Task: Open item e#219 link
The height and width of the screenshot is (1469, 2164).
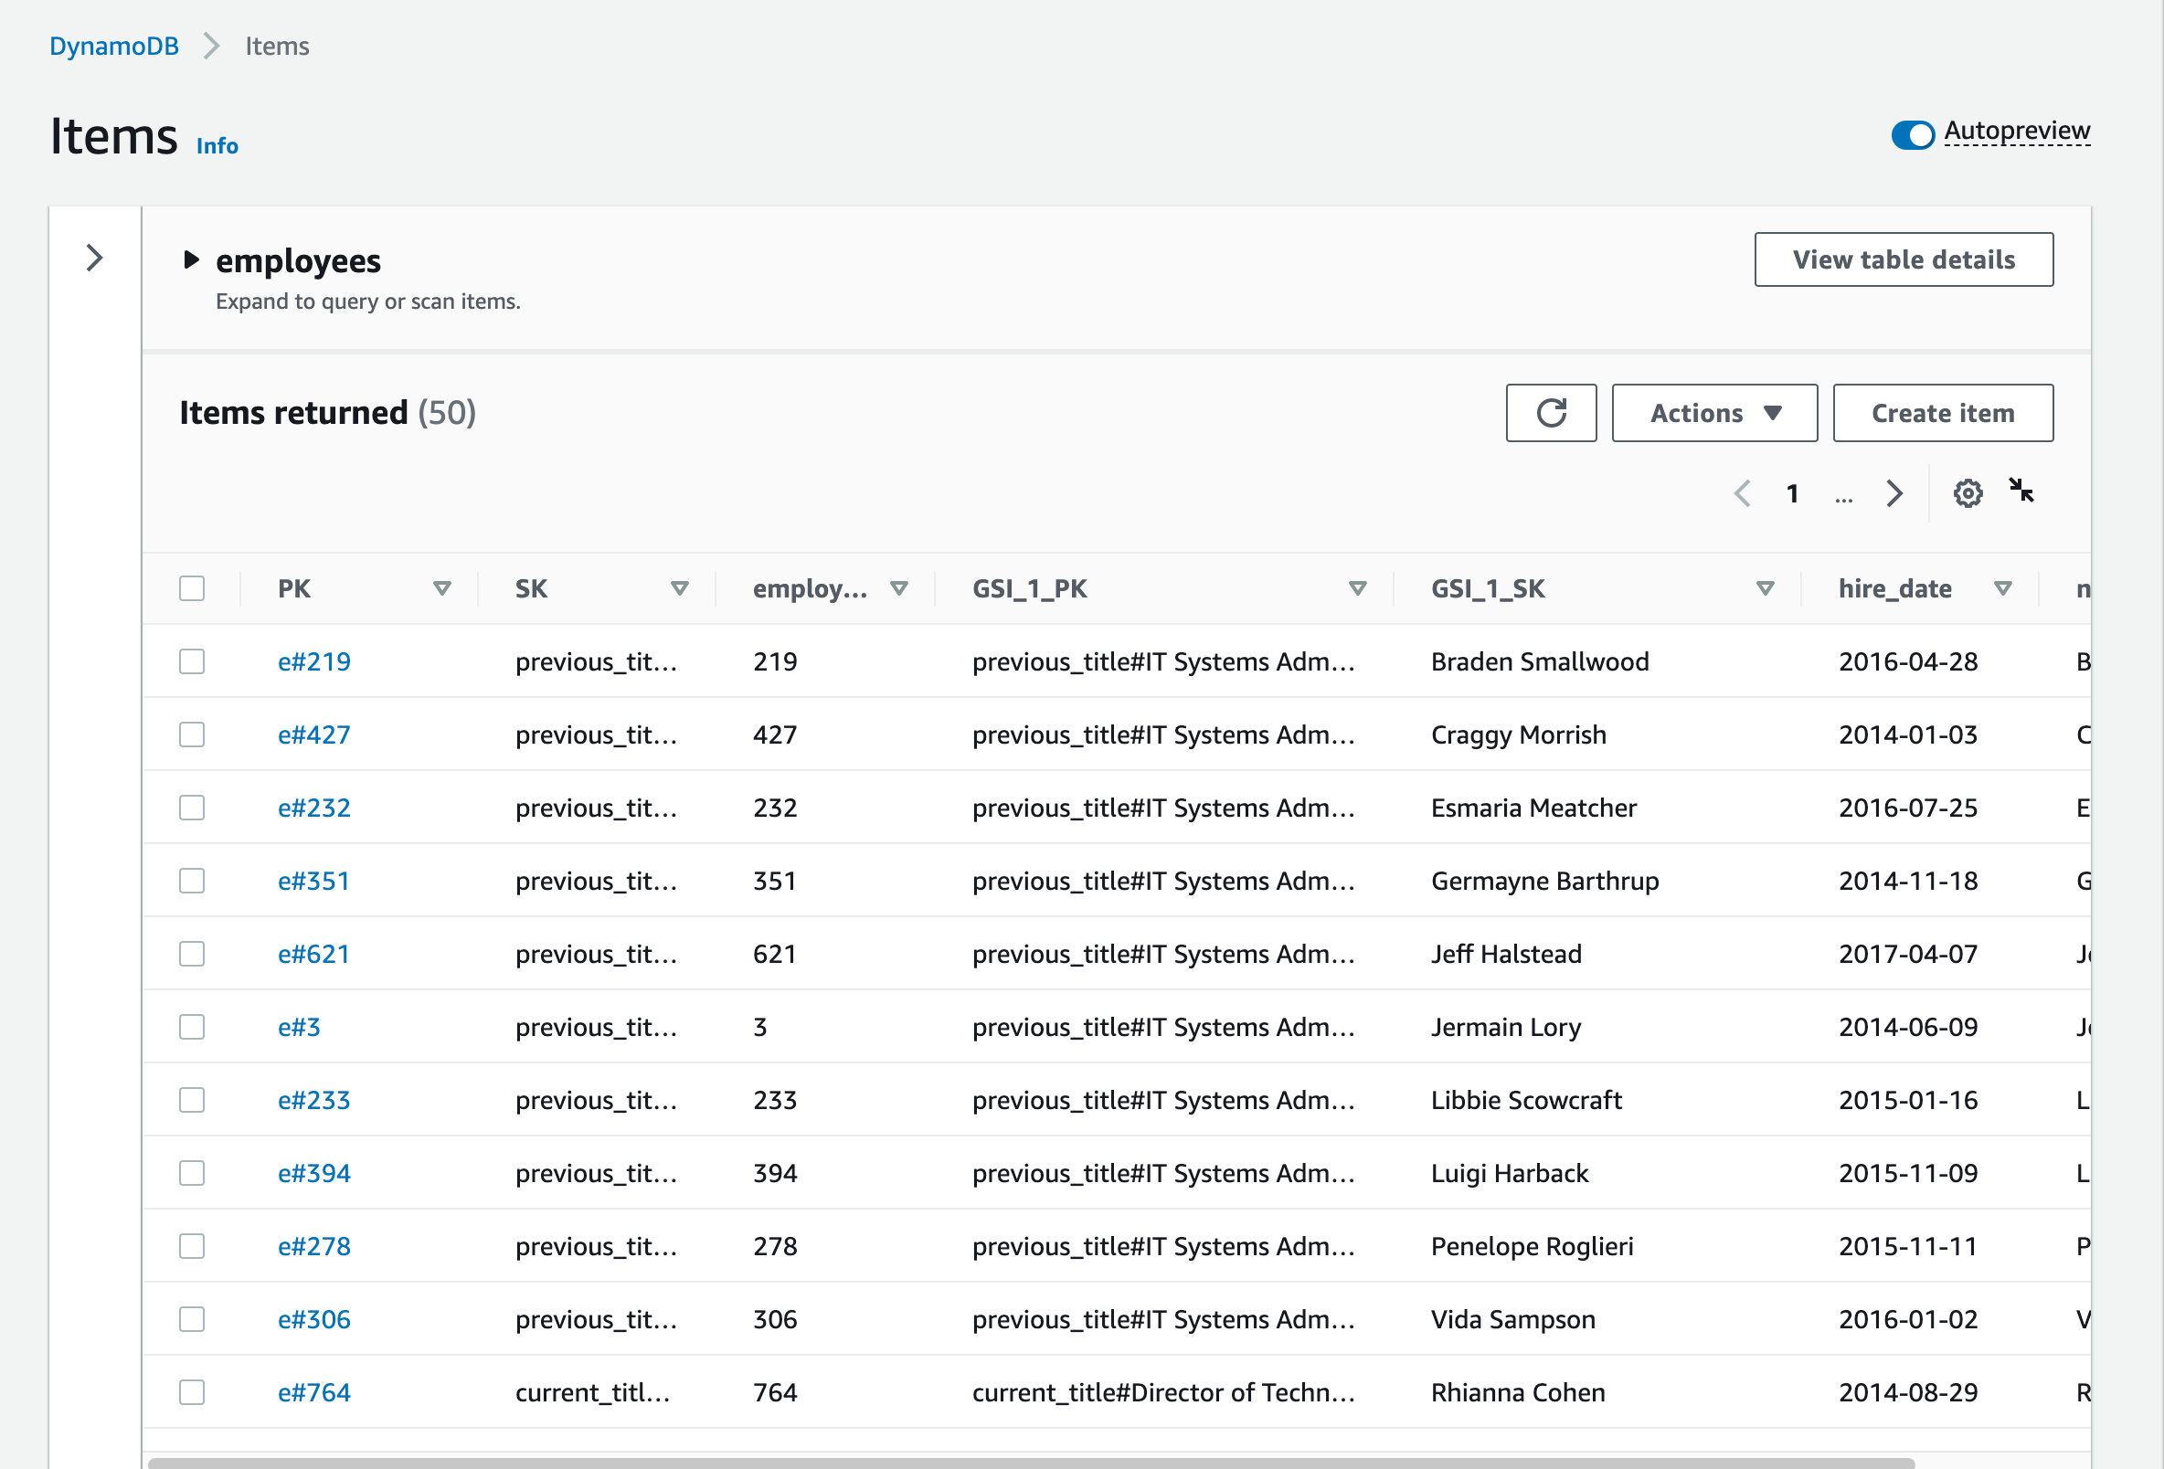Action: click(x=313, y=662)
